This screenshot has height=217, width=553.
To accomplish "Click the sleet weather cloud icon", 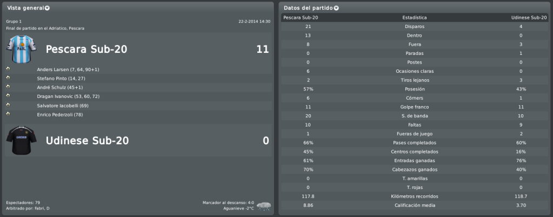I will pyautogui.click(x=264, y=206).
